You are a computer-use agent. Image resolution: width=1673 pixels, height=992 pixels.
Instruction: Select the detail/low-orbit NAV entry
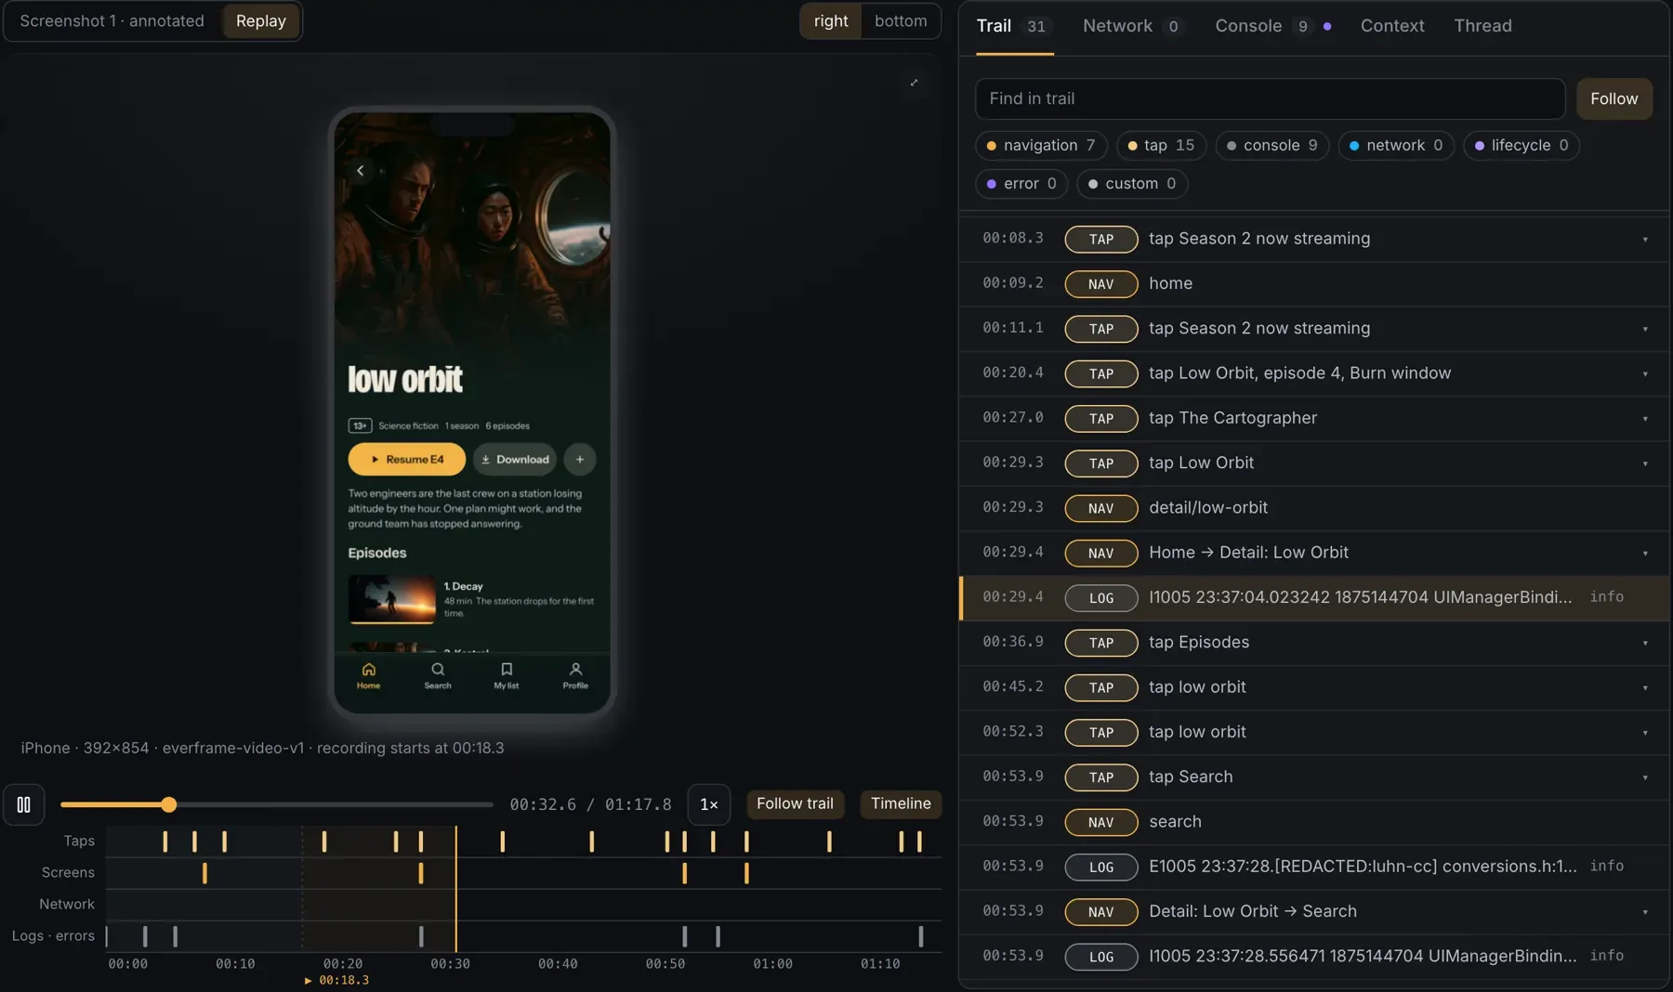pyautogui.click(x=1314, y=508)
